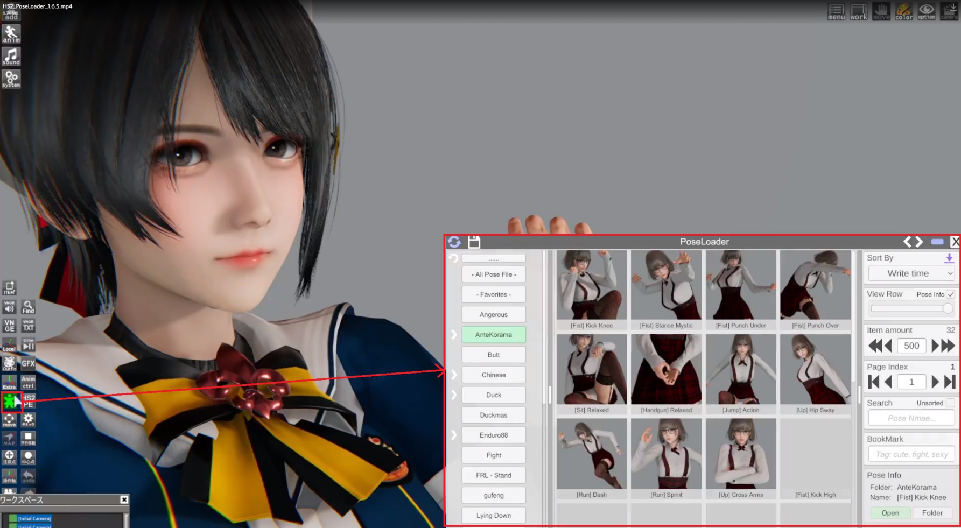Image resolution: width=961 pixels, height=528 pixels.
Task: Expand the Enduro88 folder arrow
Action: coord(454,435)
